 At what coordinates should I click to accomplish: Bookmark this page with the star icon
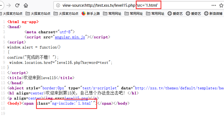(221, 5)
